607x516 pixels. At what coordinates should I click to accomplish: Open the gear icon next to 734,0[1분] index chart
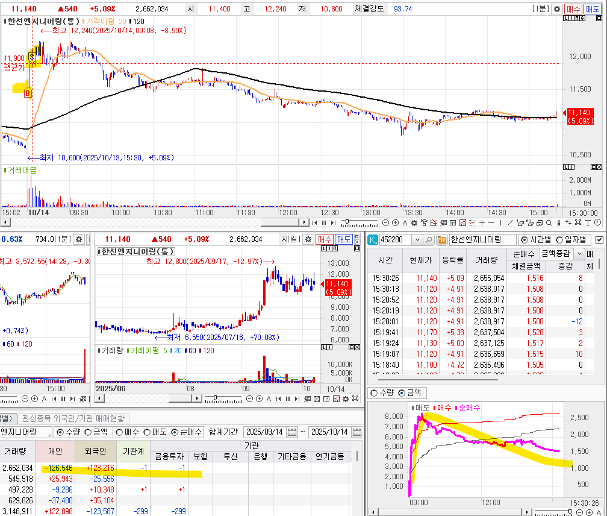click(x=78, y=239)
